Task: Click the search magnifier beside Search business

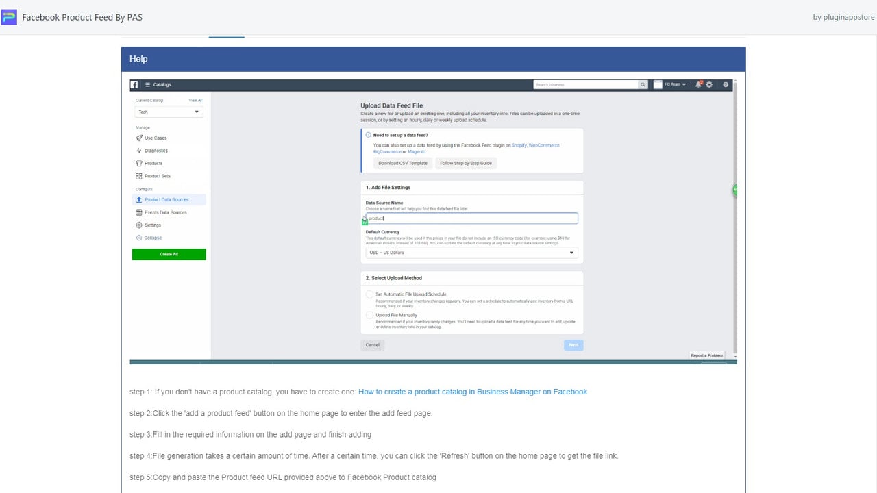Action: (643, 84)
